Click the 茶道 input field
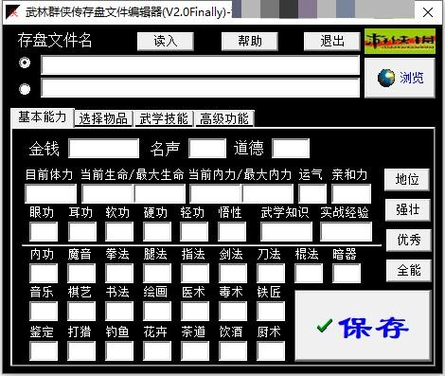This screenshot has width=445, height=376. tap(195, 351)
